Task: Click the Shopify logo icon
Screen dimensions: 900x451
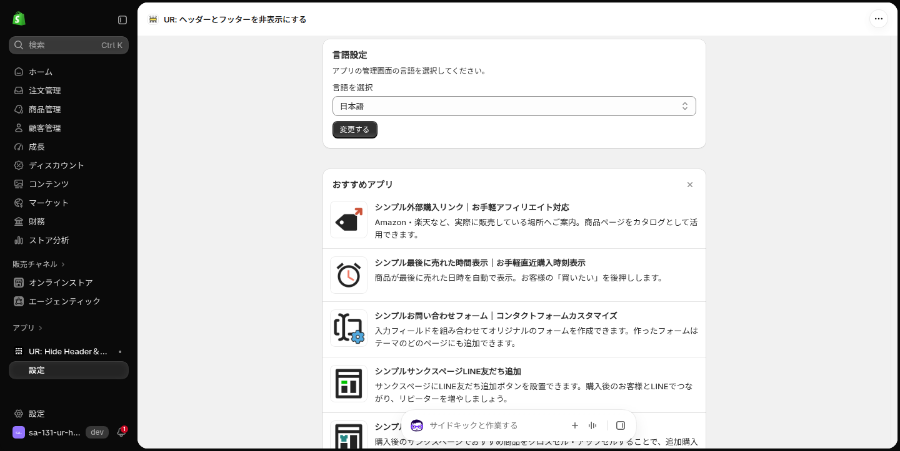Action: point(19,19)
